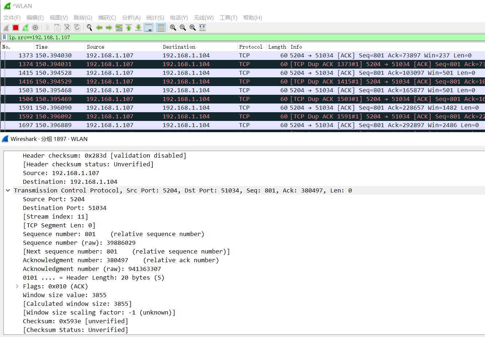485x337 pixels.
Task: Go back to previous packet arrow
Action: click(x=99, y=28)
